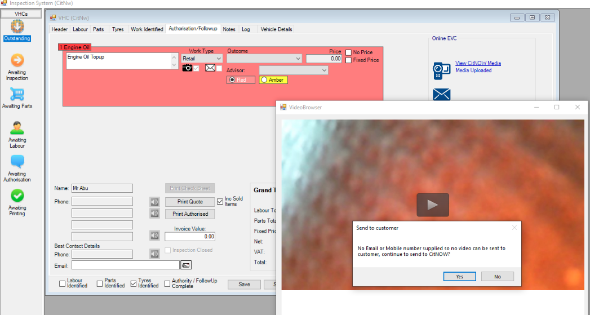This screenshot has width=590, height=315.
Task: Click VHC (CitNw) window title icon
Action: (53, 17)
